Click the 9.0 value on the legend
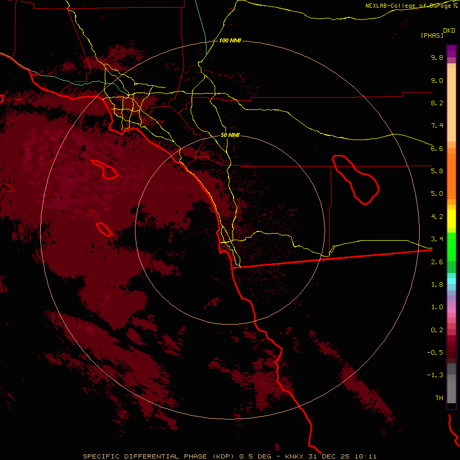Screen dimensions: 460x460 click(x=437, y=80)
